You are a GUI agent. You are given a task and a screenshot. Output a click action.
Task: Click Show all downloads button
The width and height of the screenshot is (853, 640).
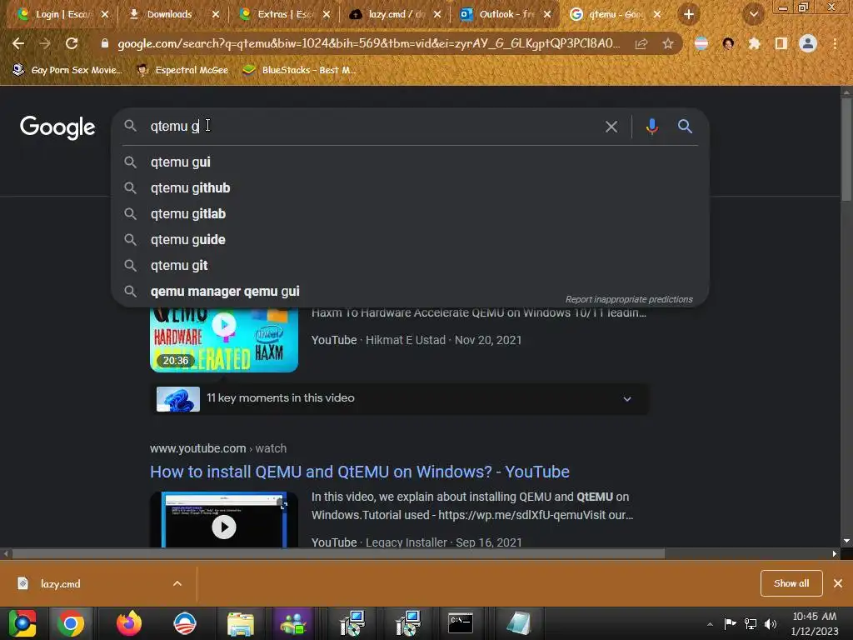791,583
